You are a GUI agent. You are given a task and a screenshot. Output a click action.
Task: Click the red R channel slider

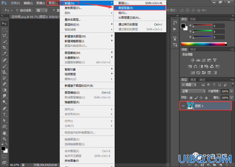coord(202,25)
